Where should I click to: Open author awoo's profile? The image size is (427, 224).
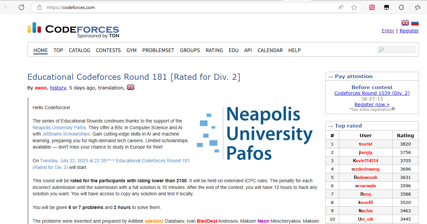[x=41, y=88]
